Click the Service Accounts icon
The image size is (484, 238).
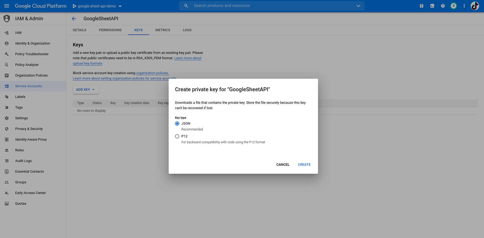(7, 86)
